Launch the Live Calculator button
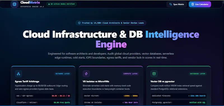Screen dimensions: 224x106 [200, 4]
